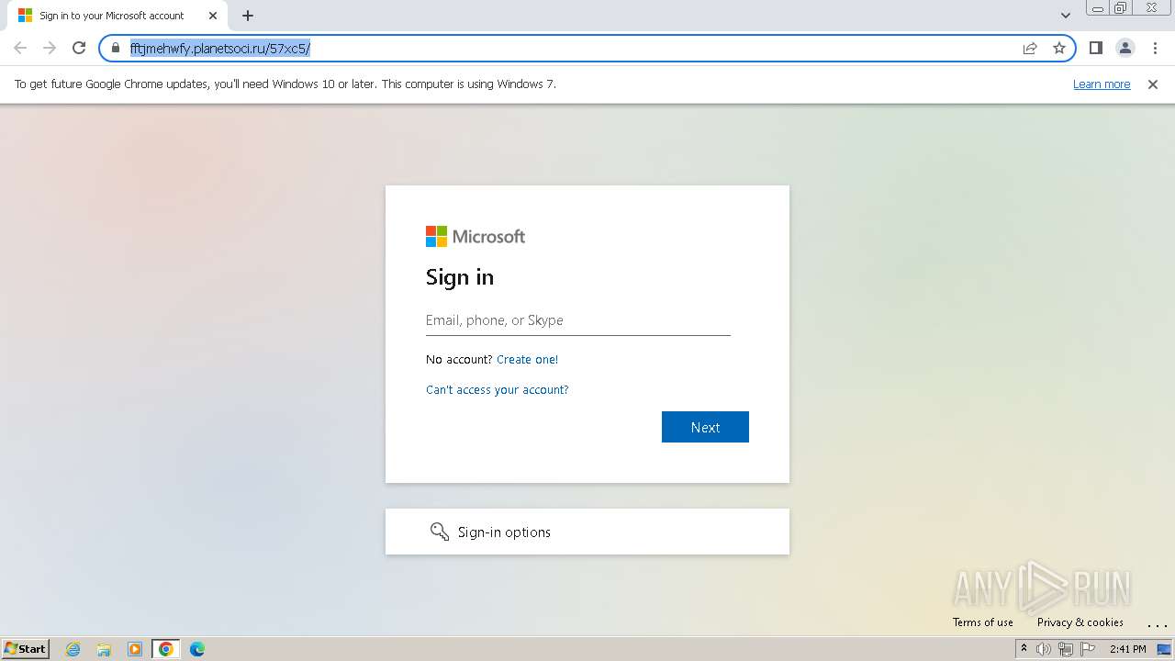Viewport: 1175px width, 661px height.
Task: Click Can't access your account? link
Action: 498,390
